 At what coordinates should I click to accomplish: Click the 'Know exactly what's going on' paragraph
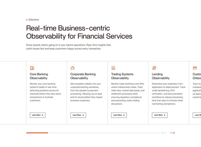[x=68, y=47]
